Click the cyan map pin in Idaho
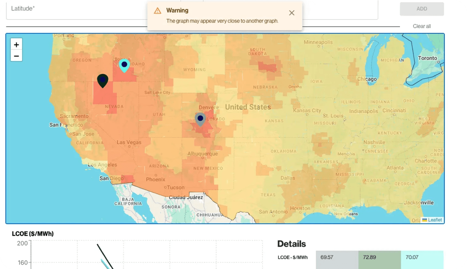Screen dimensions: 467x269 [x=124, y=65]
